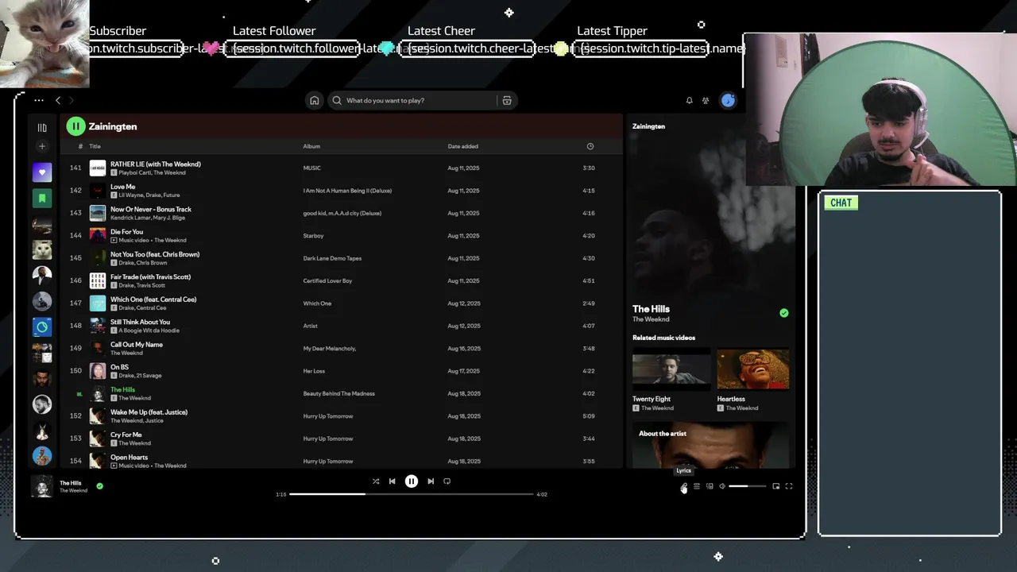This screenshot has height=572, width=1017.
Task: Toggle the green liked check in bottom bar
Action: (x=99, y=485)
